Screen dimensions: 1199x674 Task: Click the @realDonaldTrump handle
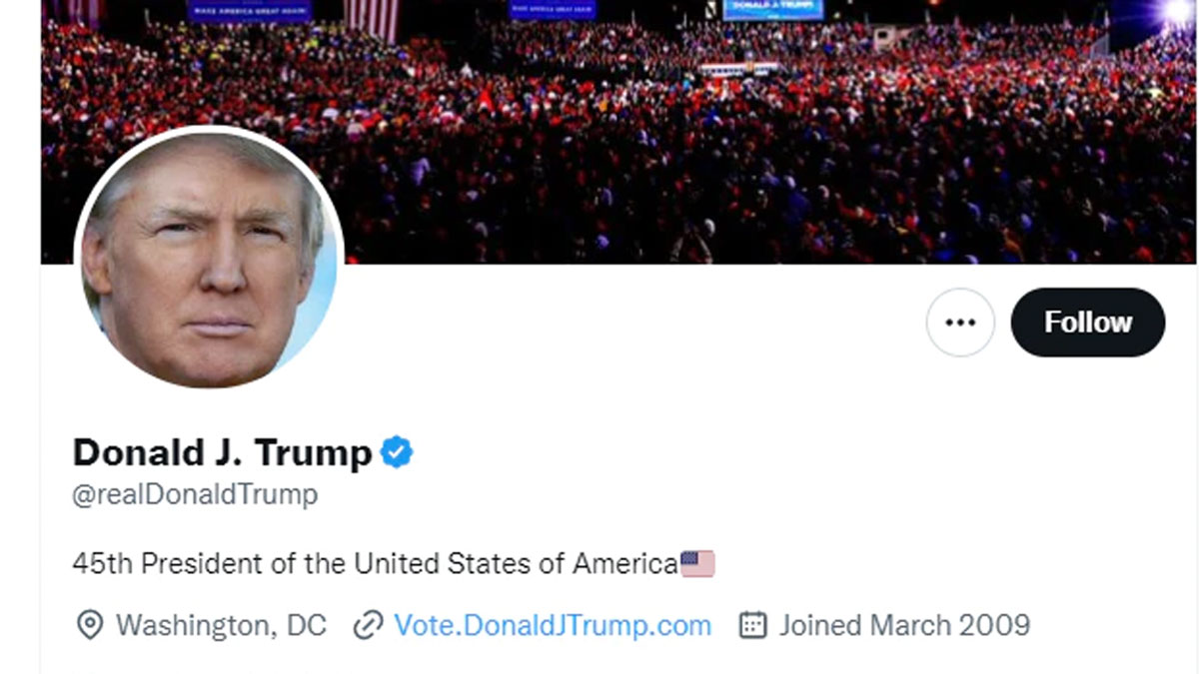(x=195, y=494)
